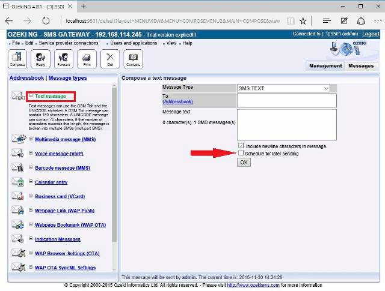Image resolution: width=385 pixels, height=291 pixels.
Task: Click the Forward toolbar icon
Action: (63, 59)
